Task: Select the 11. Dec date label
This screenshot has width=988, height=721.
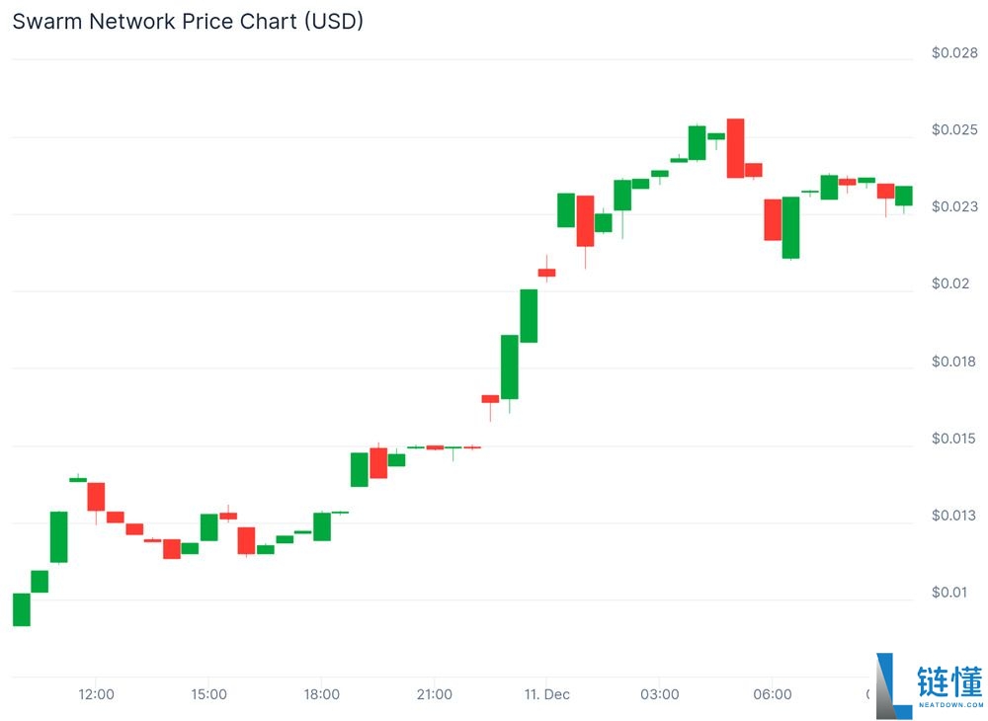Action: pos(546,694)
